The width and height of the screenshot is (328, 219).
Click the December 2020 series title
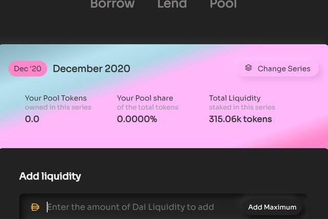tap(91, 69)
